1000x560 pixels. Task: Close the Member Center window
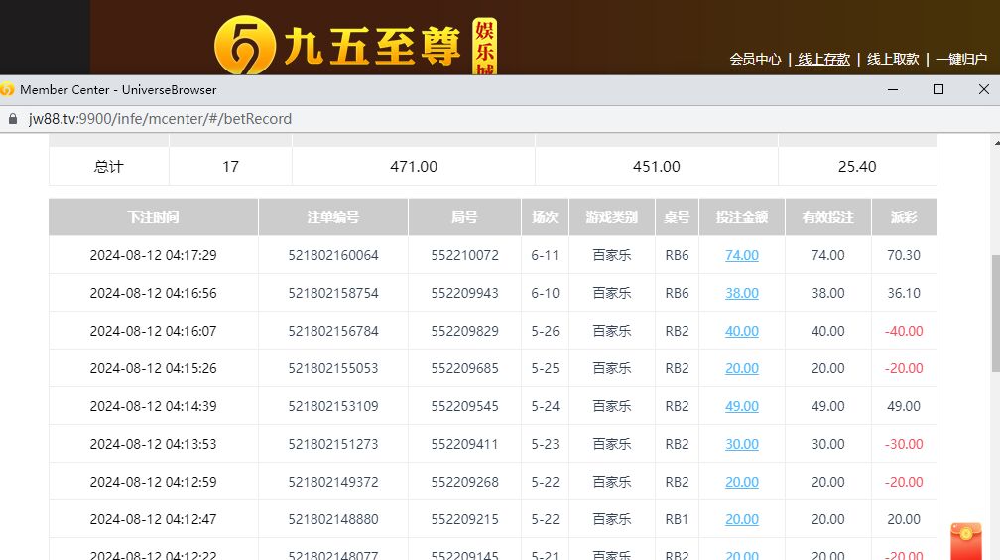983,89
